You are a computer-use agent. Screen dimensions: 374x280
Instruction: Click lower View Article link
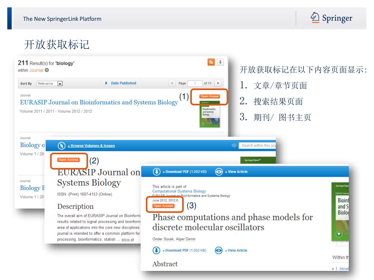click(236, 250)
